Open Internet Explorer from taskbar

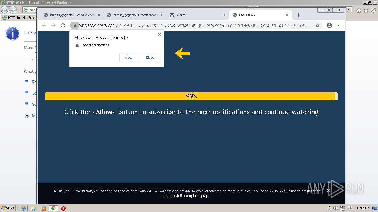coord(23,208)
